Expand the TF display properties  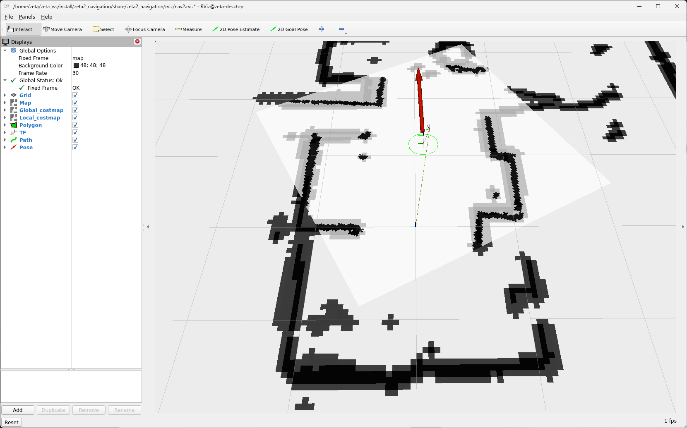pos(5,132)
